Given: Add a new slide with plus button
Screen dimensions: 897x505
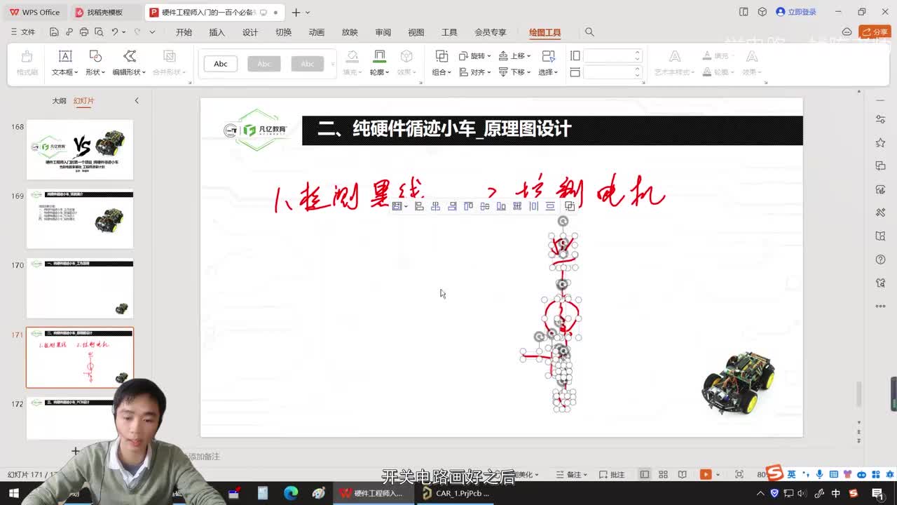Looking at the screenshot, I should point(75,450).
